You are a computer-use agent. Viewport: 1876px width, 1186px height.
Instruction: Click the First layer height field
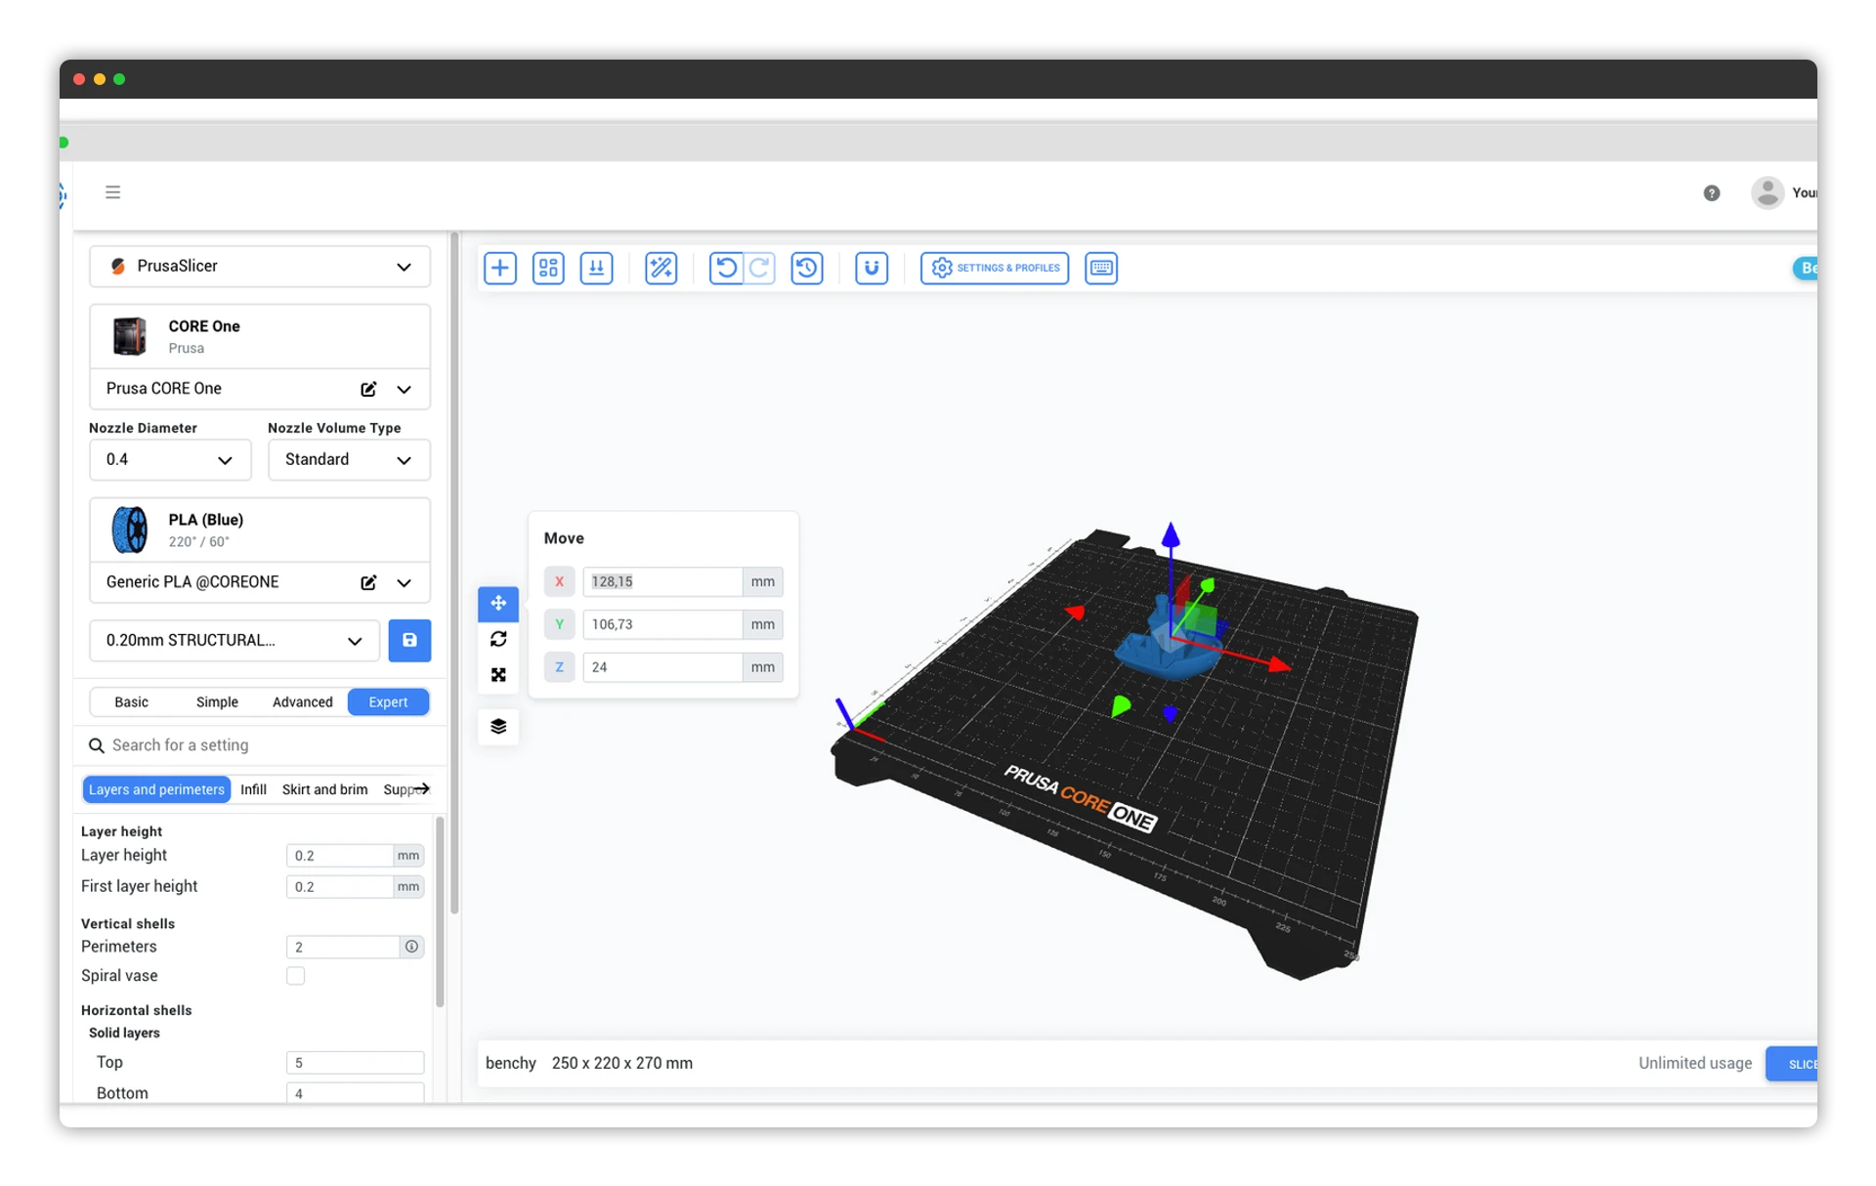tap(339, 887)
